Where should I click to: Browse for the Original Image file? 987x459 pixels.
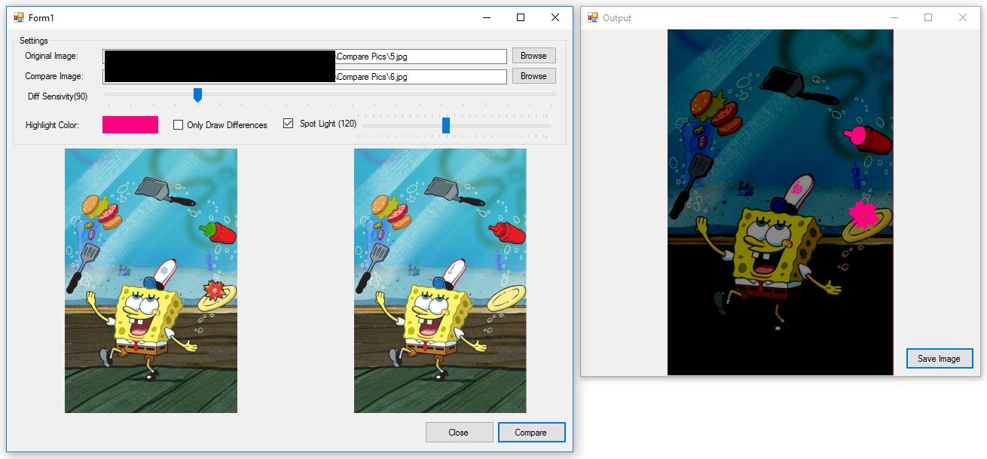(x=533, y=56)
